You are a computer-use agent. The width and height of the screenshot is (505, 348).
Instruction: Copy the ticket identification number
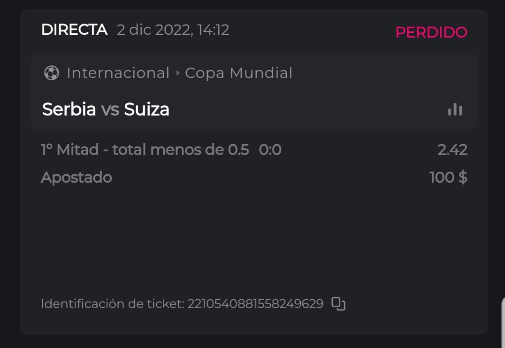click(338, 304)
